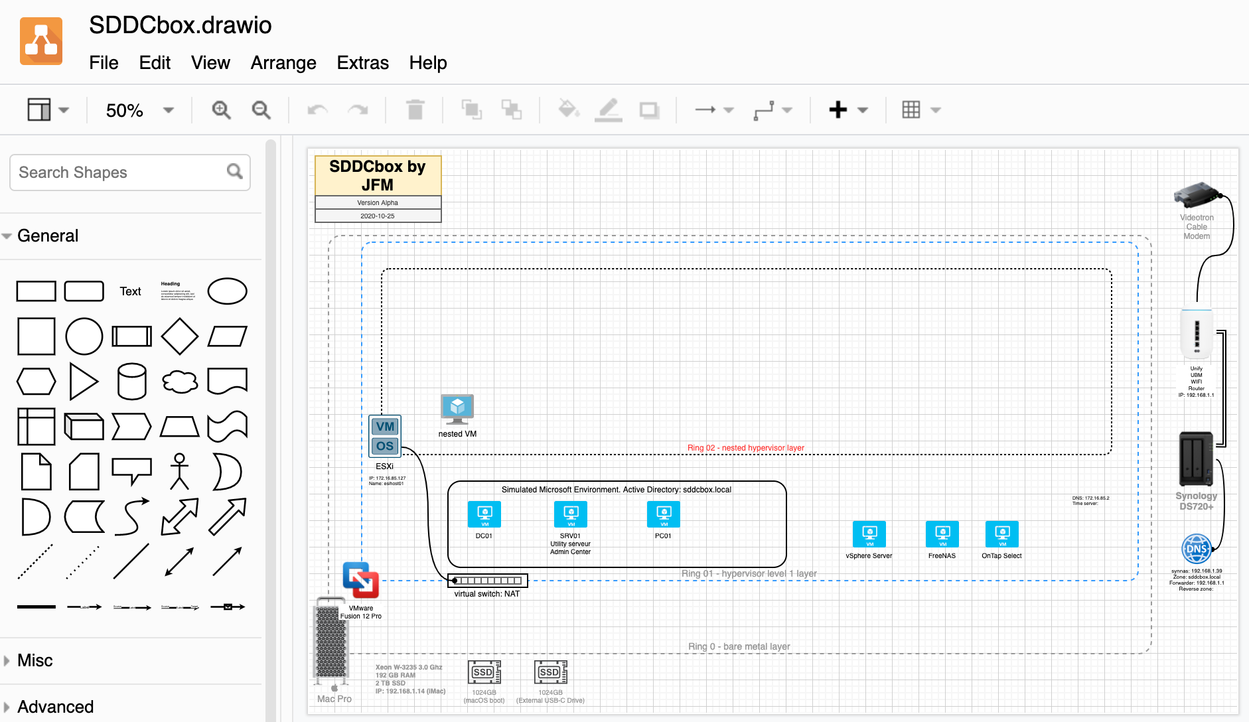The width and height of the screenshot is (1249, 722).
Task: Select the VMware Fusion 12 Pro icon
Action: (x=360, y=580)
